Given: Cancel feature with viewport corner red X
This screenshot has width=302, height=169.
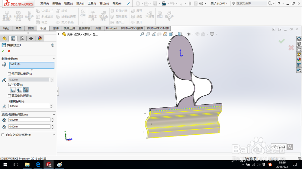Looking at the screenshot, I should point(291,48).
